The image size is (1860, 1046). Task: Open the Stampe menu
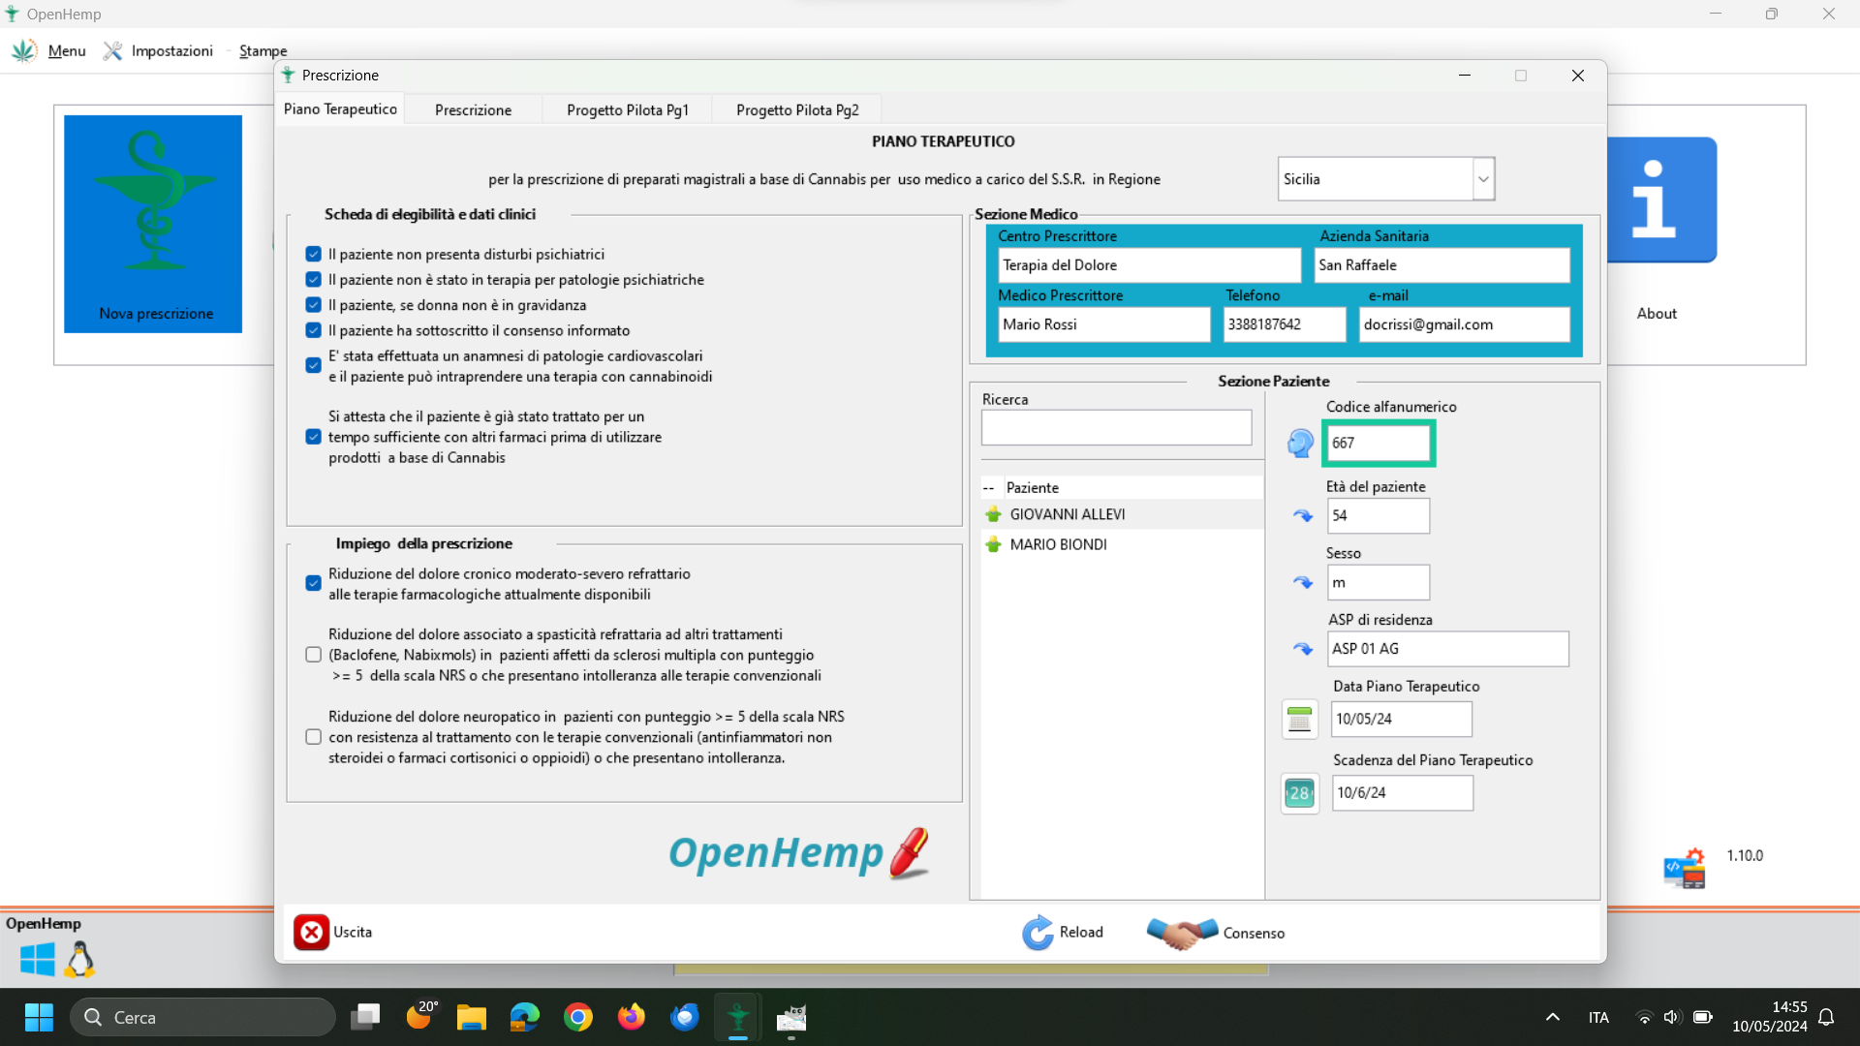point(263,50)
